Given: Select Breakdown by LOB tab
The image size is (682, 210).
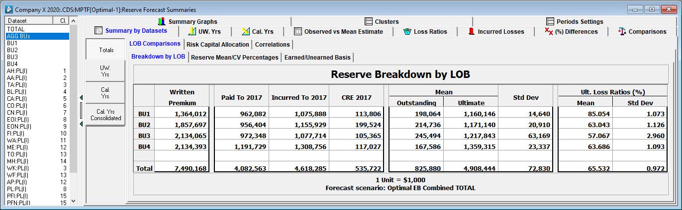Looking at the screenshot, I should [158, 57].
